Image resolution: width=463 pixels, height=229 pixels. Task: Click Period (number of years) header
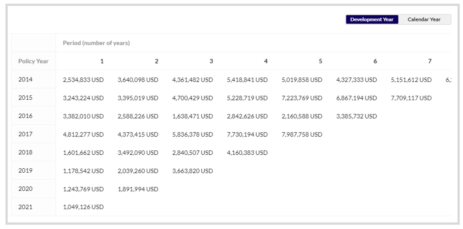click(x=96, y=43)
